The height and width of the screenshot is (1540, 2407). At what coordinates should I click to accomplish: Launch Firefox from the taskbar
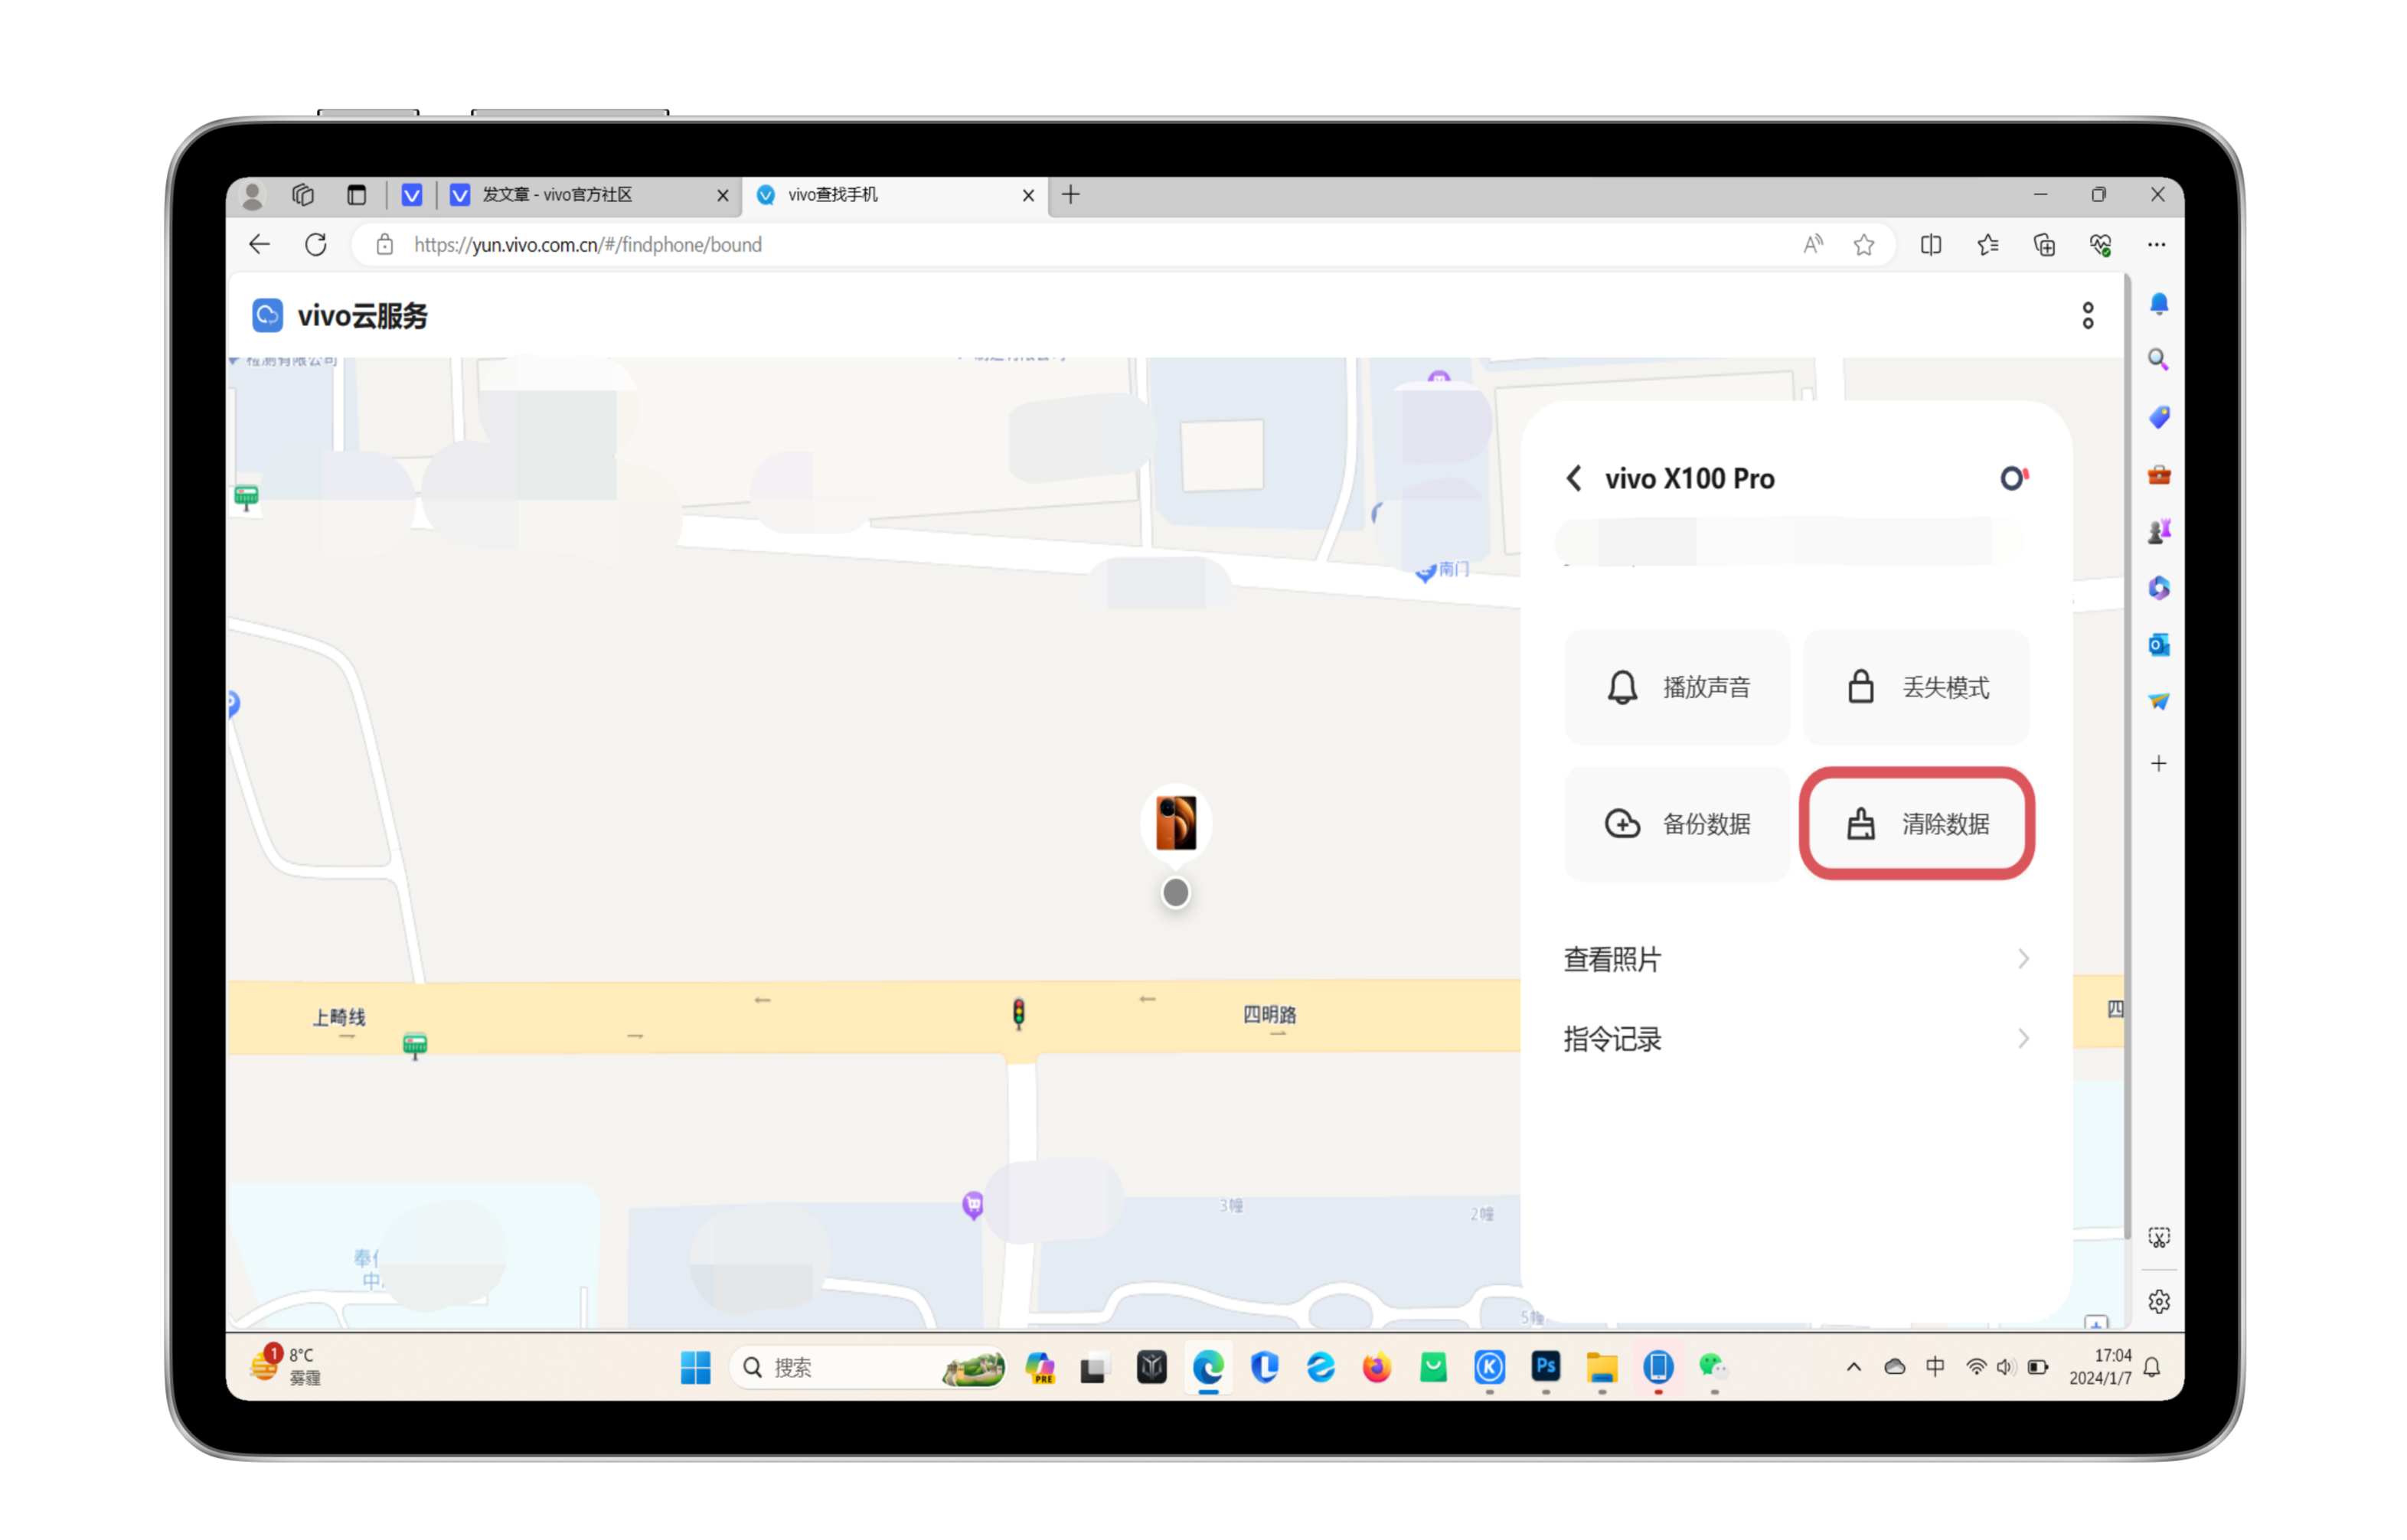coord(1377,1368)
